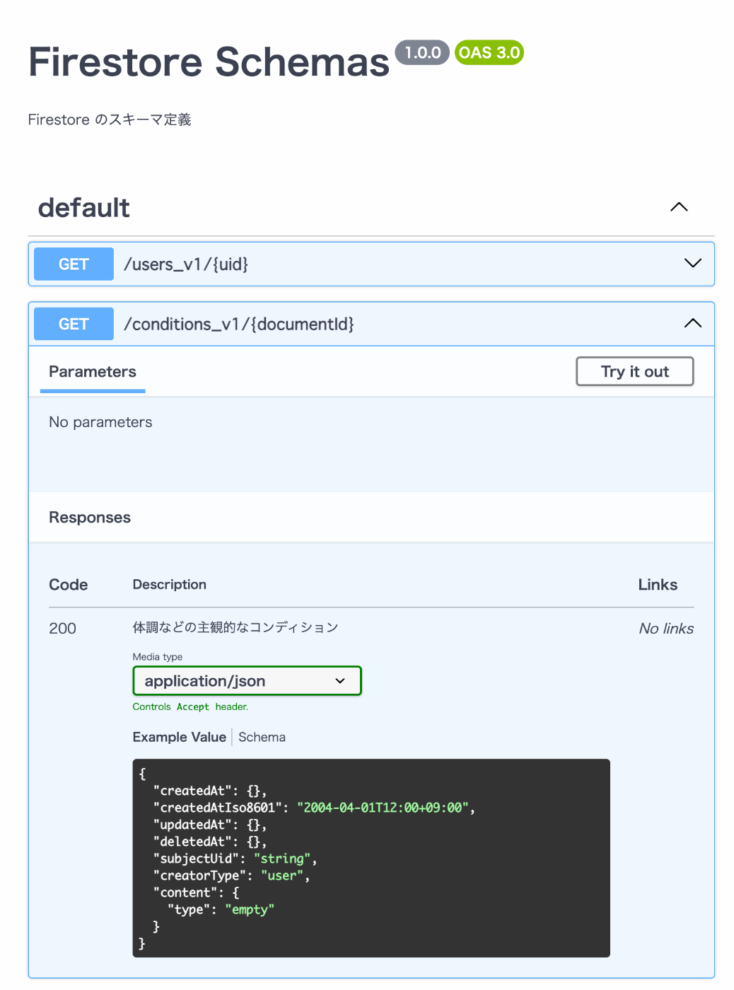Image resolution: width=734 pixels, height=990 pixels.
Task: Switch to the Schema tab
Action: coord(262,737)
